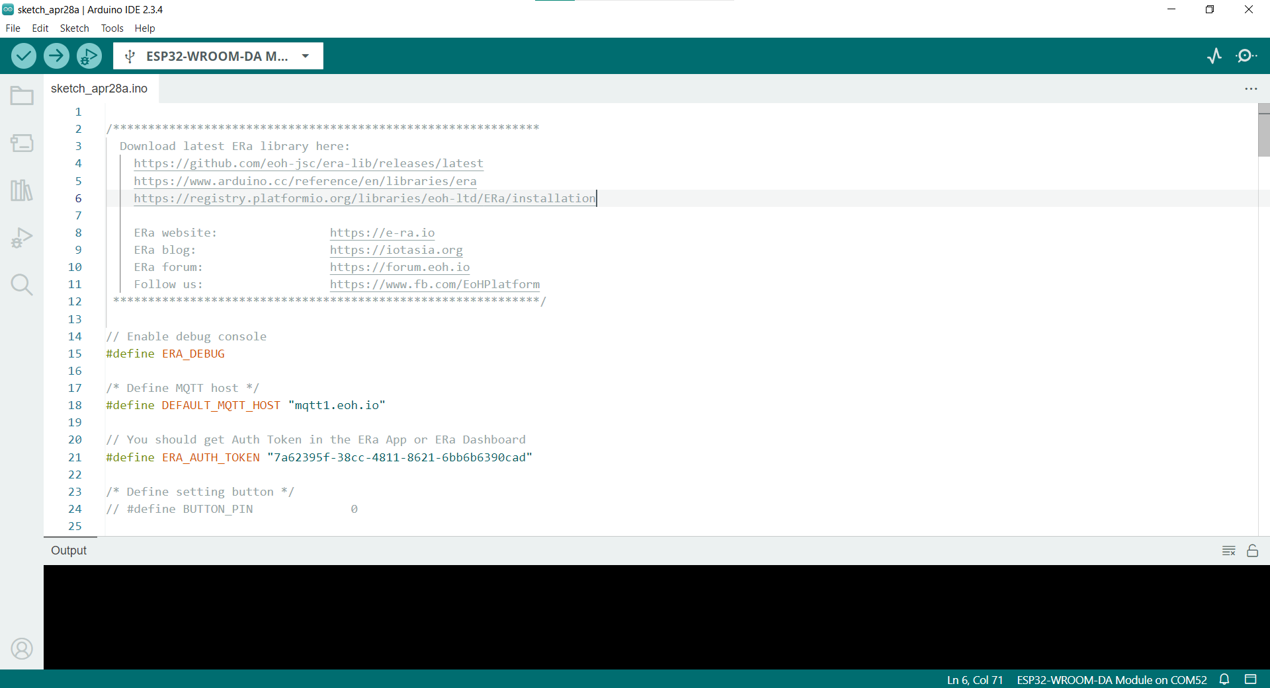Open the Serial Plotter
This screenshot has width=1270, height=688.
[1214, 56]
